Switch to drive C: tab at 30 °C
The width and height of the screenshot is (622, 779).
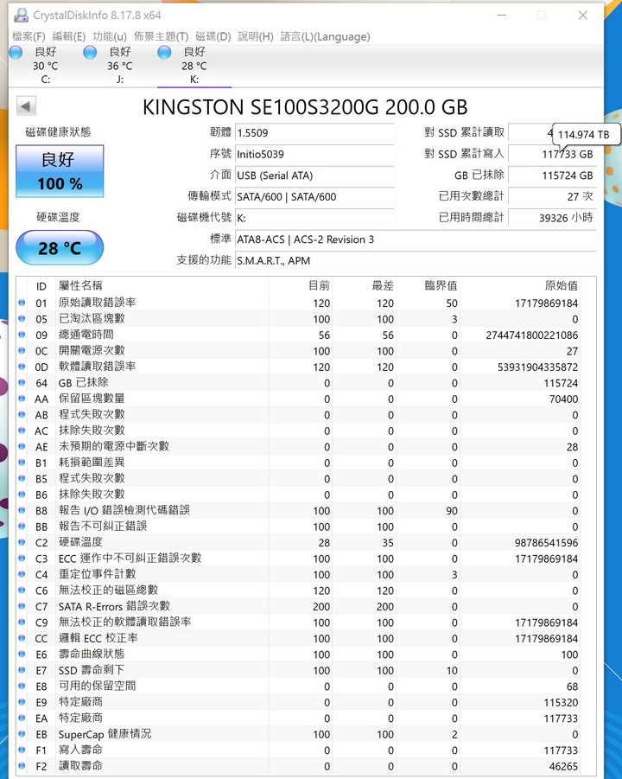pos(46,65)
